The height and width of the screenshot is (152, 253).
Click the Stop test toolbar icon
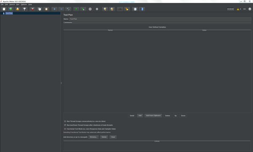click(90, 9)
